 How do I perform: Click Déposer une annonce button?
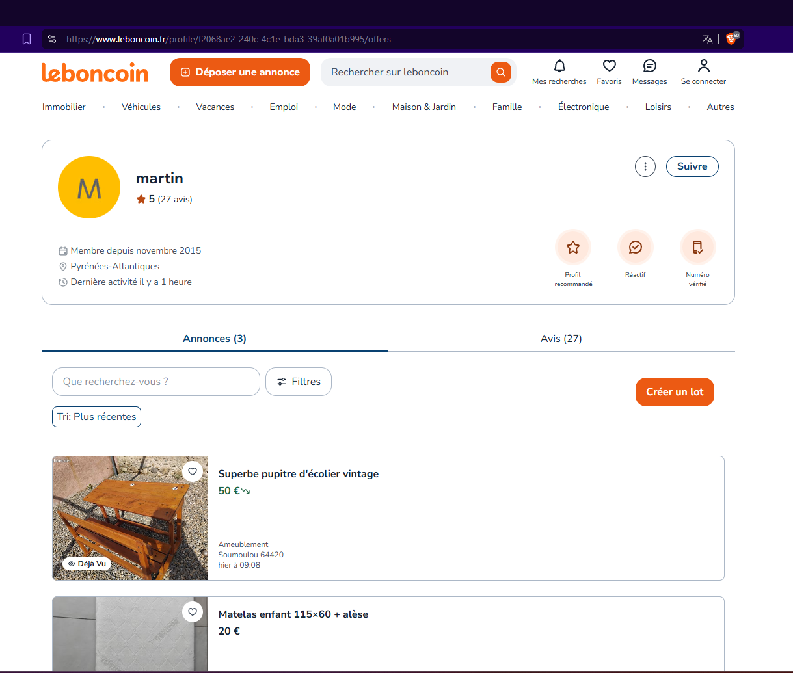click(240, 72)
